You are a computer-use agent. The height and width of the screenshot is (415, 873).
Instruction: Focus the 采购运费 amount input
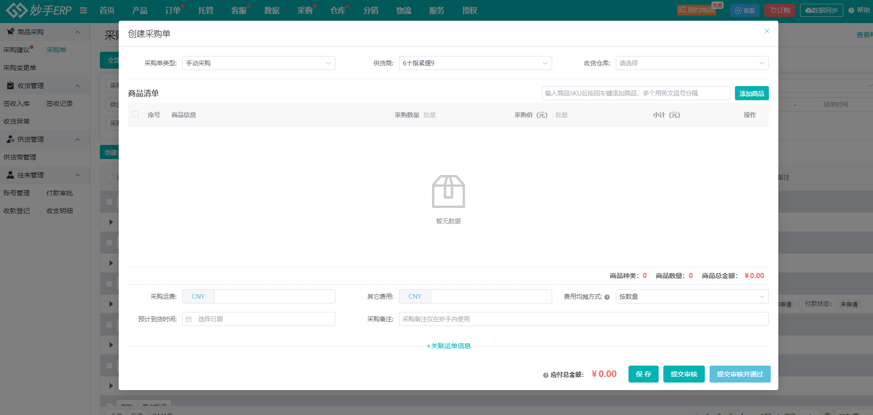pyautogui.click(x=275, y=296)
